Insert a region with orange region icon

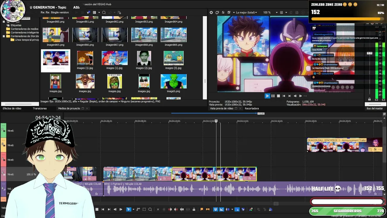click(x=207, y=209)
